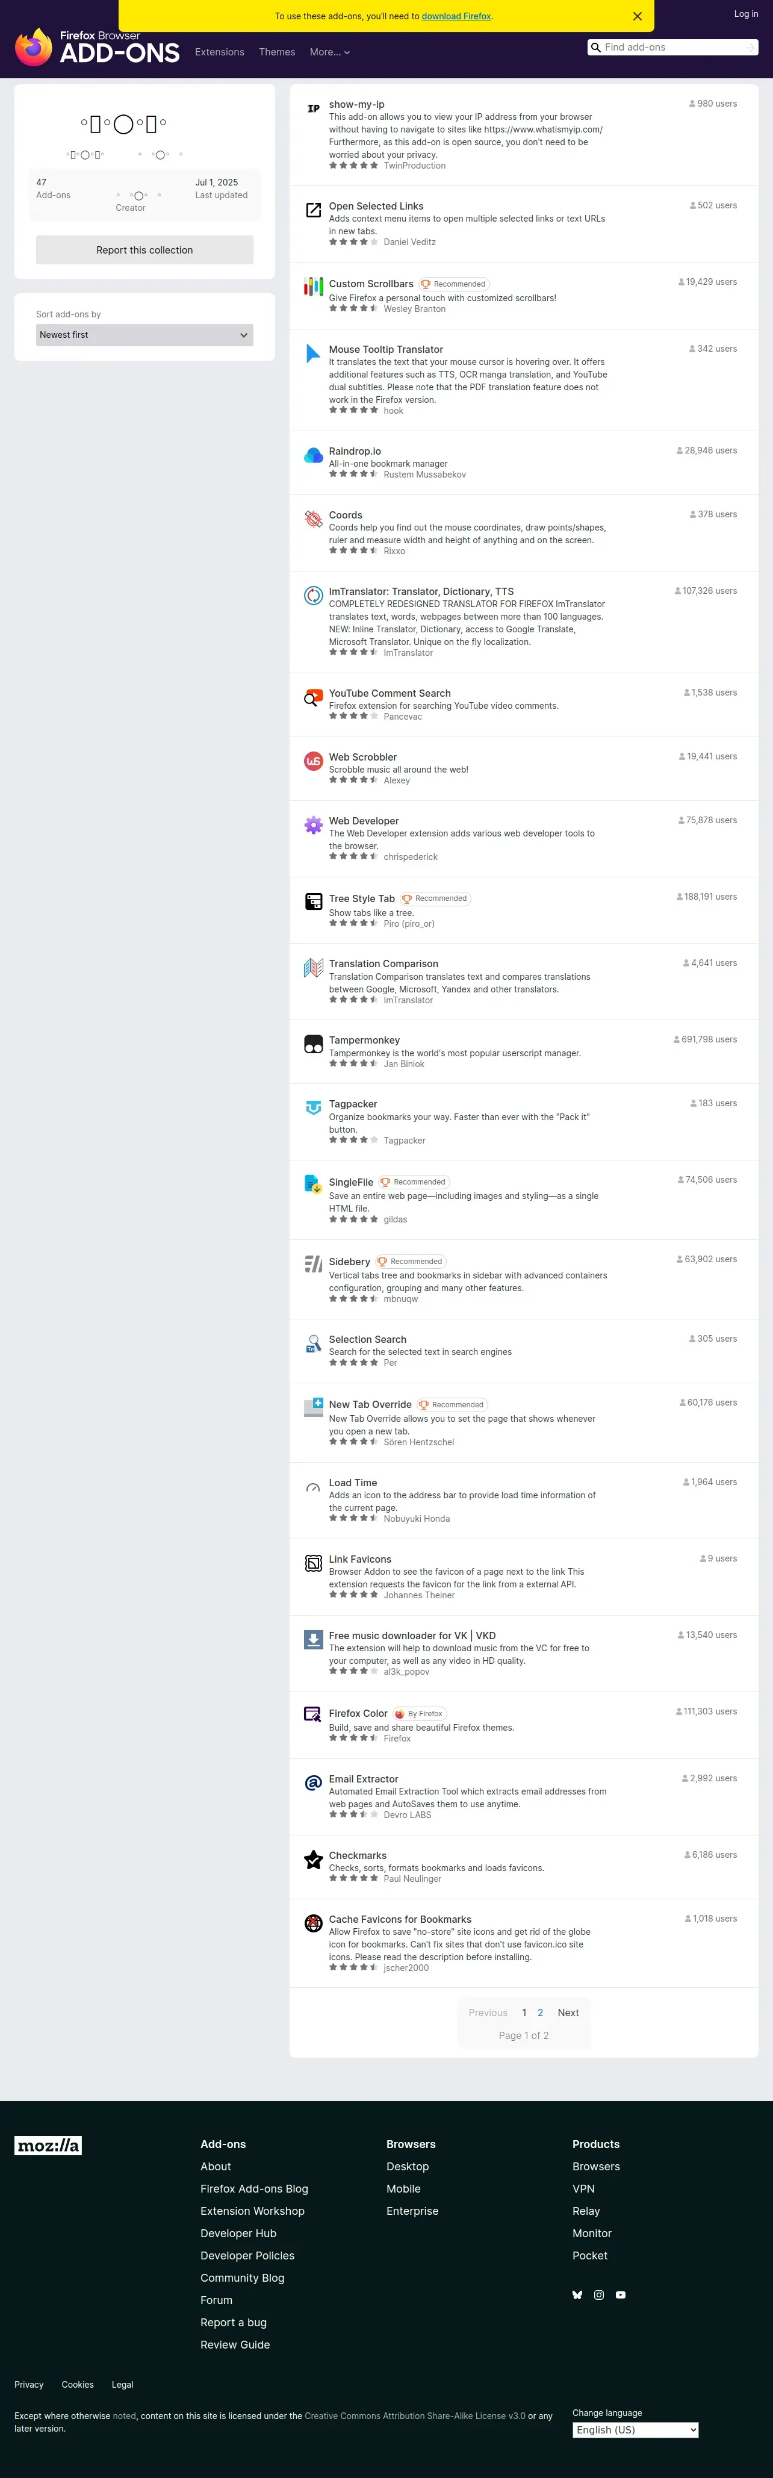Open the Sort add-ons by dropdown
The image size is (773, 2478).
coord(144,335)
